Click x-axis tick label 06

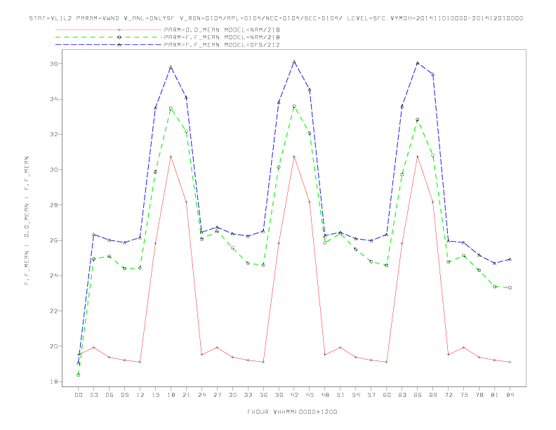(110, 395)
